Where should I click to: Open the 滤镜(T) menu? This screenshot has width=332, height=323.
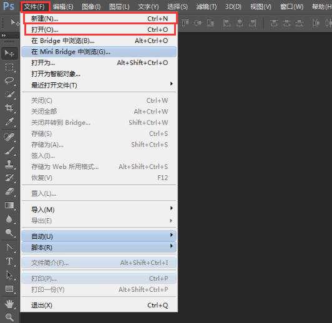coord(207,7)
